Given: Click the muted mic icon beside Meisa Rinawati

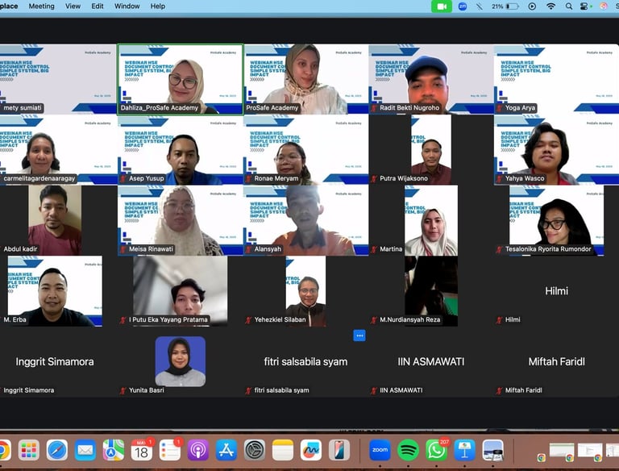Looking at the screenshot, I should 123,249.
